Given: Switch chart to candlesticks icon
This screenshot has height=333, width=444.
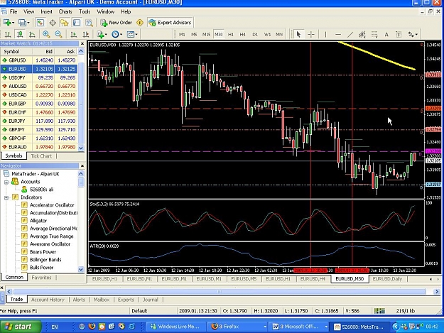Looking at the screenshot, I should click(x=20, y=34).
